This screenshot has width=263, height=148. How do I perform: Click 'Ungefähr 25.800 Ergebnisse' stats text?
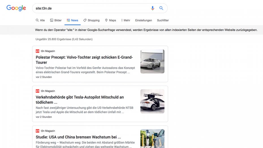tap(64, 39)
